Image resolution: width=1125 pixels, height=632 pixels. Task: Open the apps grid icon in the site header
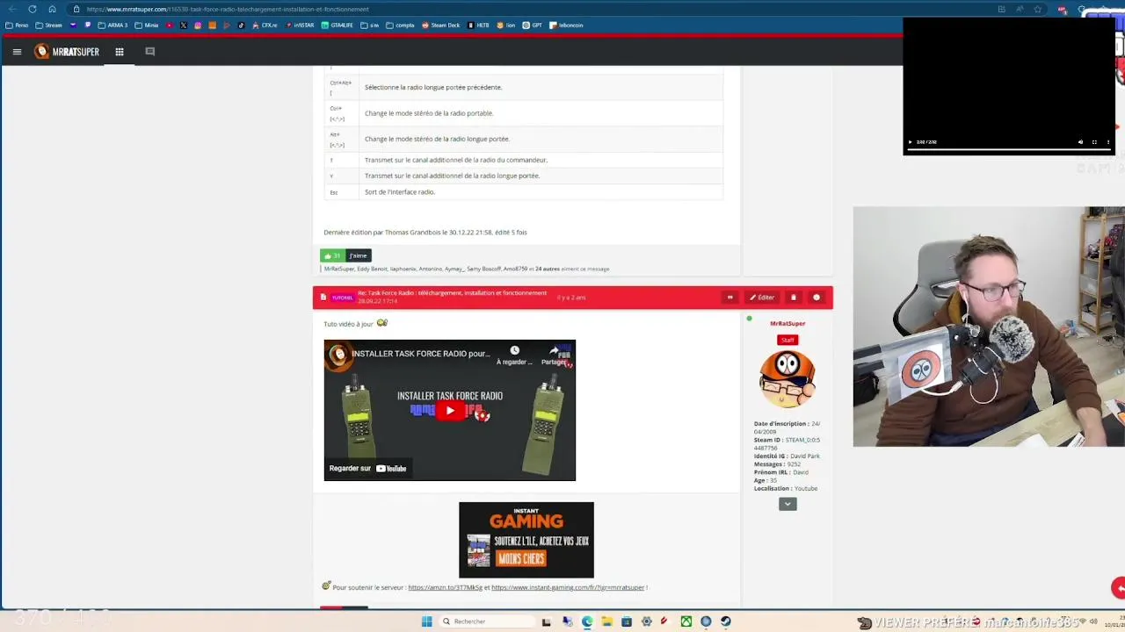point(120,52)
